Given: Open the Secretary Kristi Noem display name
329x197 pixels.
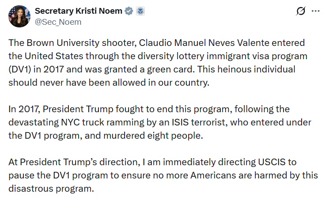Looking at the screenshot, I should point(79,11).
